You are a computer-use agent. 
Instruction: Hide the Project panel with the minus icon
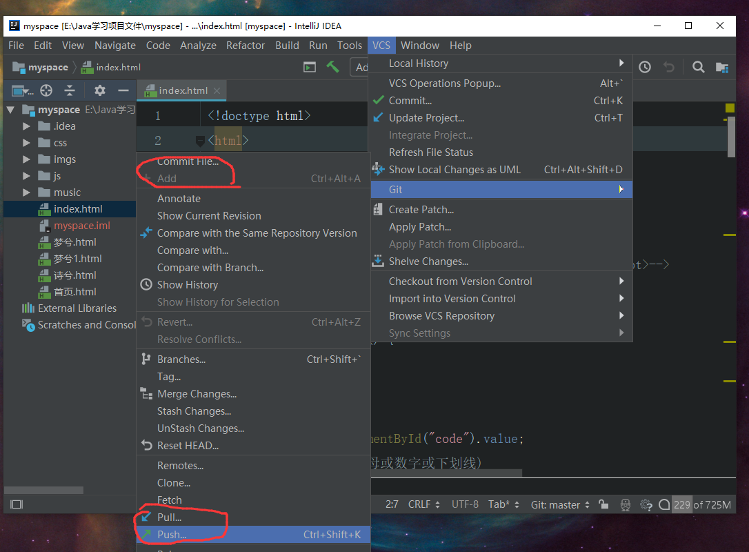123,90
